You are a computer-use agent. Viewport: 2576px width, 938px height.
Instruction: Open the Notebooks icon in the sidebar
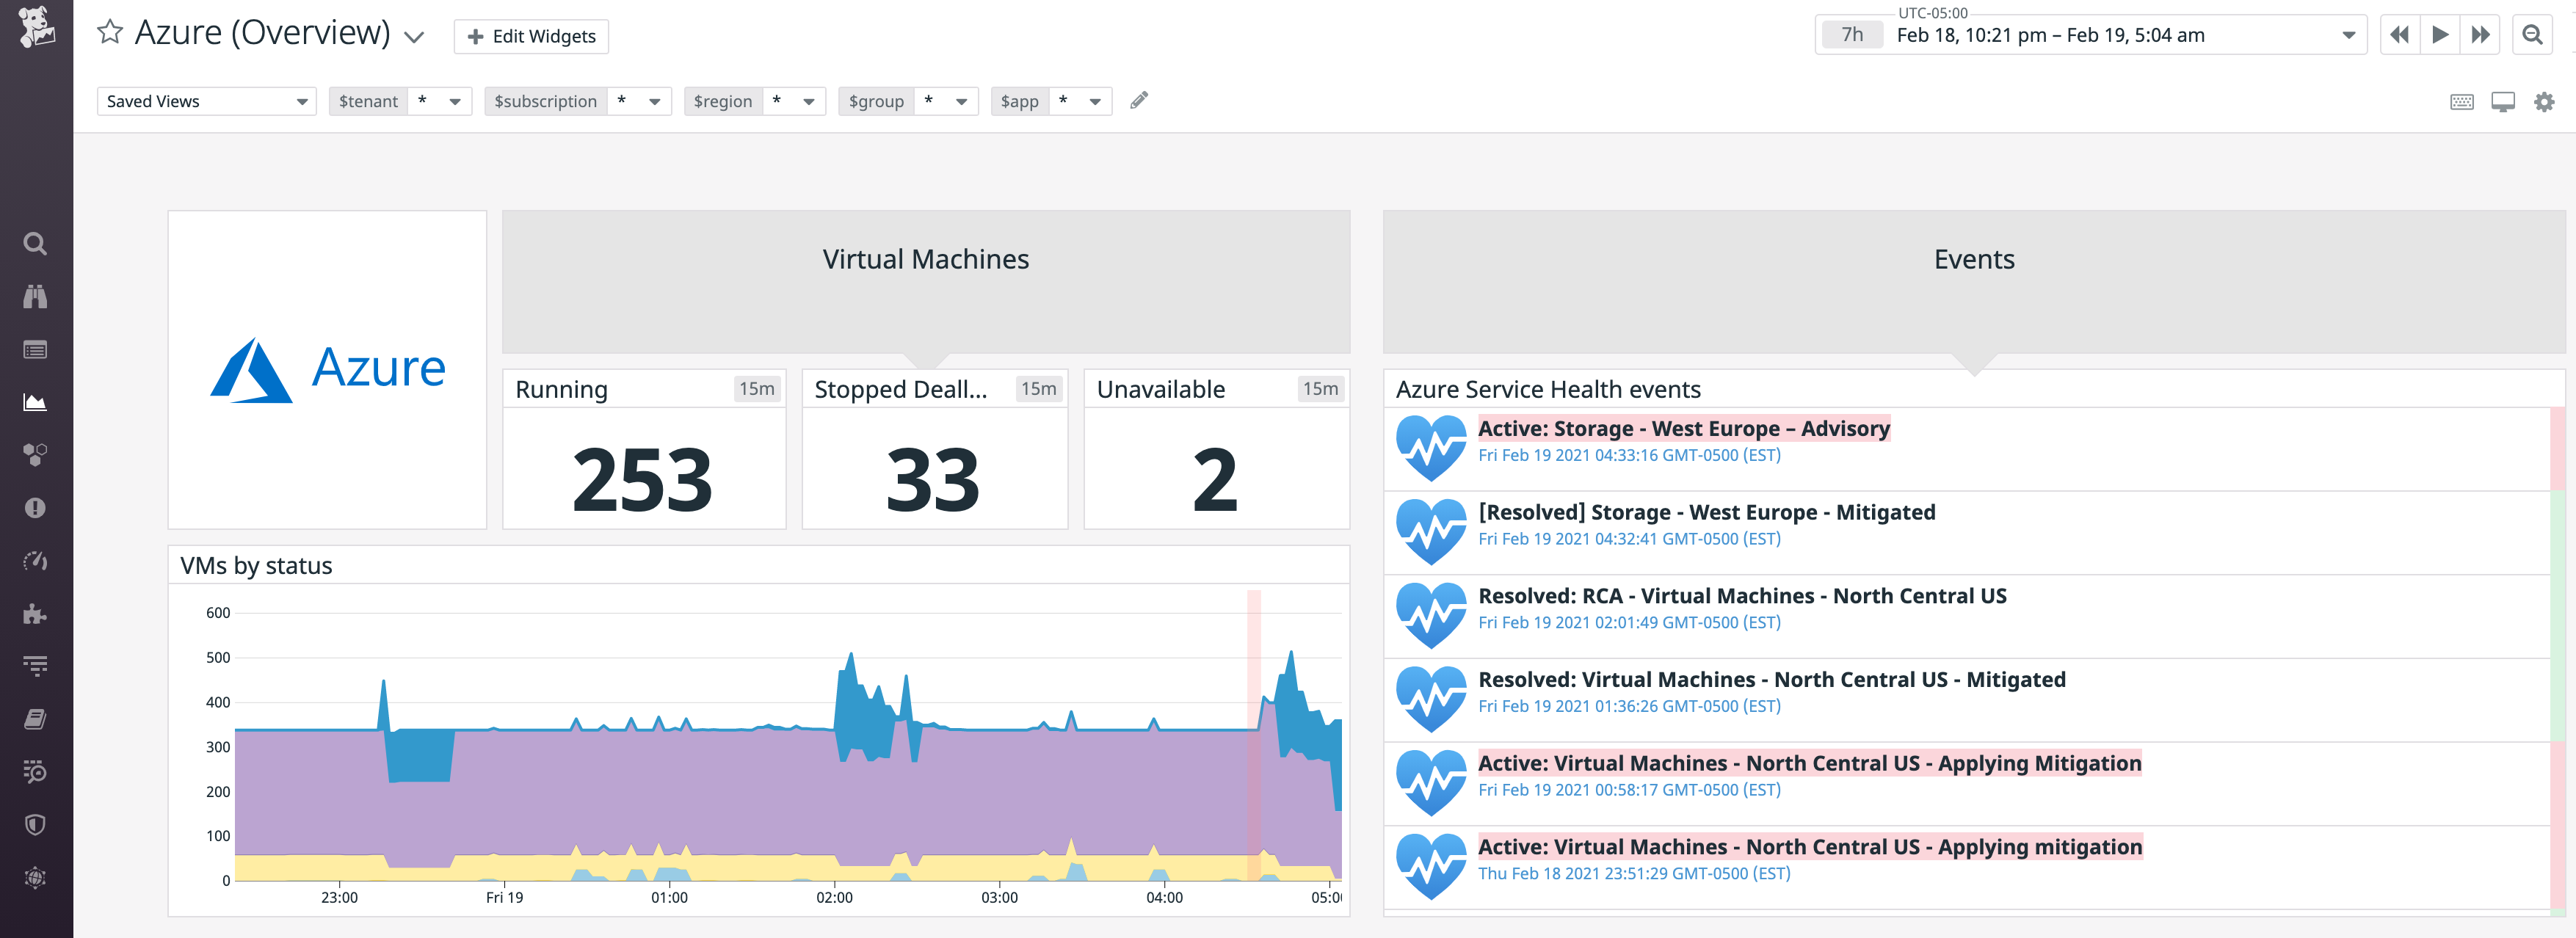coord(36,718)
